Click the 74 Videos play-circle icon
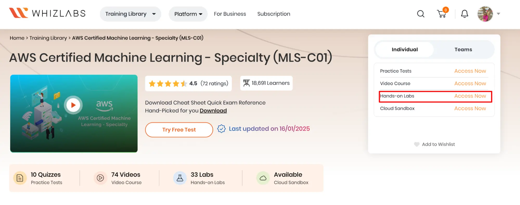Screen dimensions: 520x205 point(100,178)
